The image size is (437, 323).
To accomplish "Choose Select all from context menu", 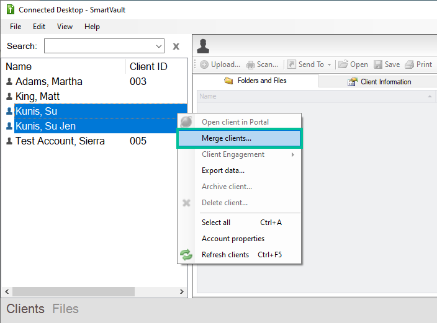I will pyautogui.click(x=240, y=223).
